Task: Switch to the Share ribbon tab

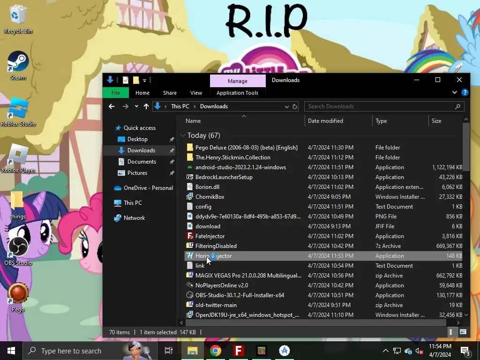Action: point(170,93)
